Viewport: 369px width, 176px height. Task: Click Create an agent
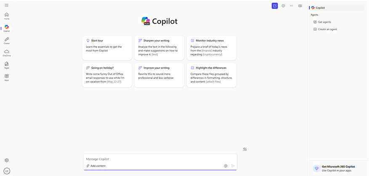[325, 29]
